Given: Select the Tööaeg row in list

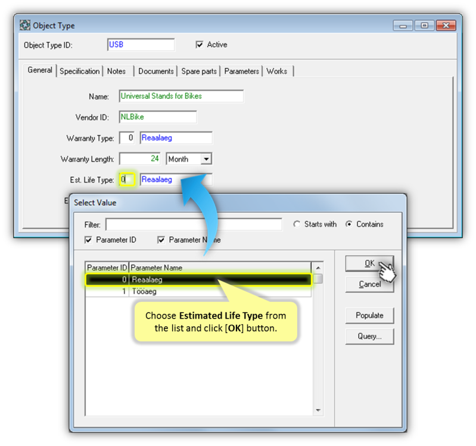Looking at the screenshot, I should point(198,292).
